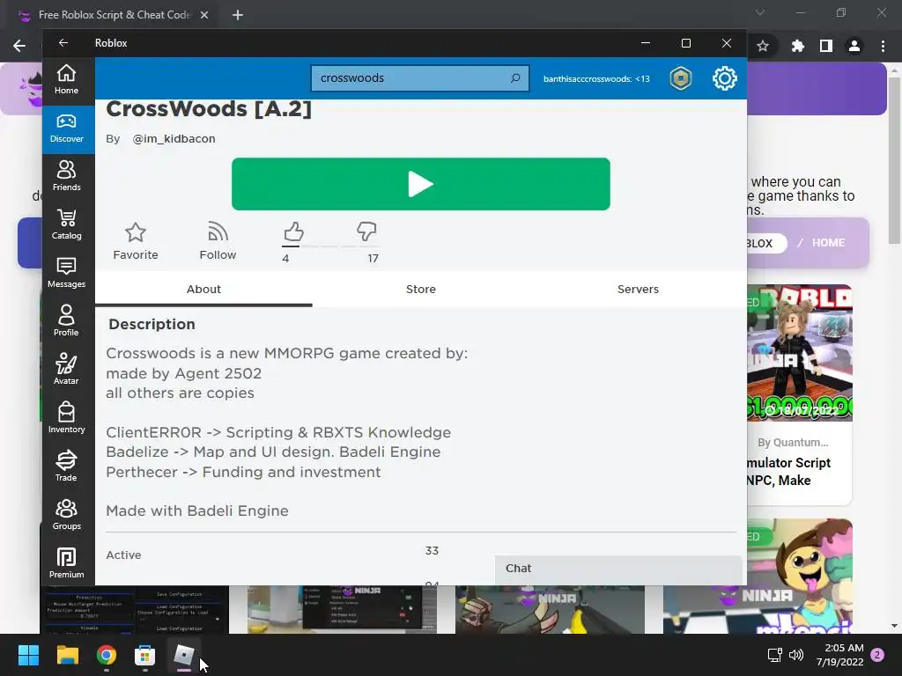
Task: Open the clock showing 2:05 AM
Action: click(840, 655)
